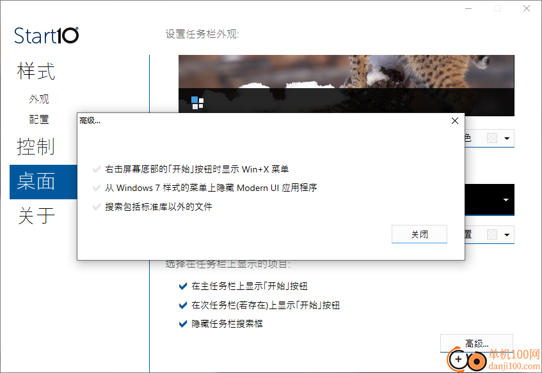This screenshot has height=373, width=542.
Task: Click the start button icon in taskbar preview
Action: [x=197, y=103]
